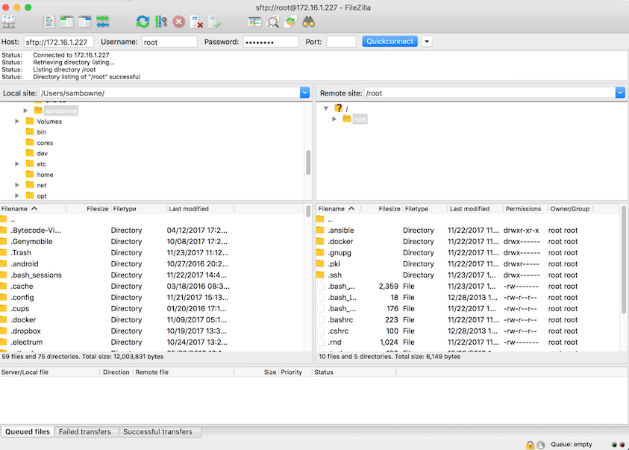Disconnect from server icon

click(x=196, y=22)
